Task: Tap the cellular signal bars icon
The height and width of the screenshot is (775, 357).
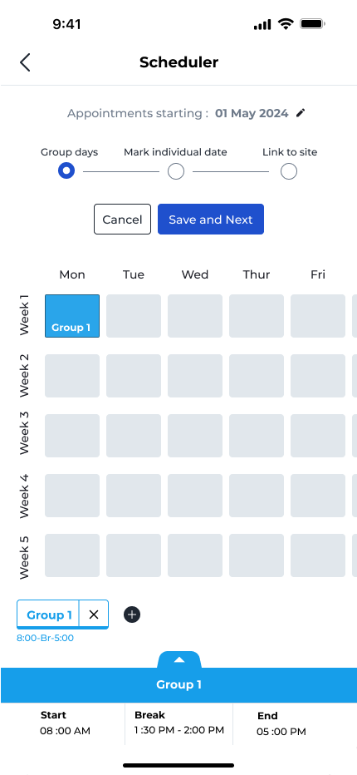Action: tap(262, 24)
